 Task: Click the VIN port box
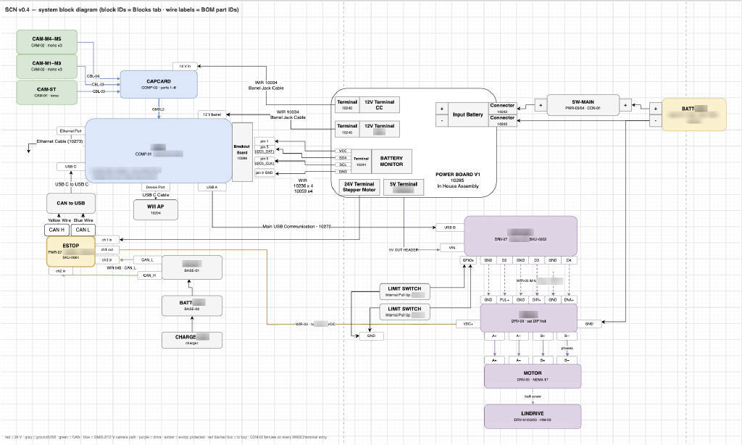coord(452,248)
